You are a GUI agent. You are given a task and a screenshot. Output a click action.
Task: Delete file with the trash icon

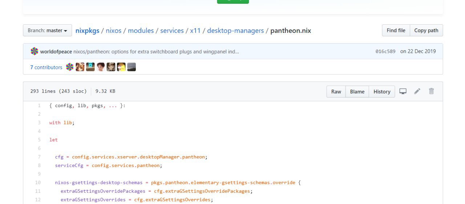click(x=431, y=91)
